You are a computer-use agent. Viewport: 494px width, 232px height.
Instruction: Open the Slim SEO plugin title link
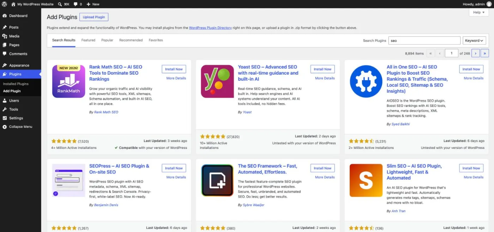(414, 172)
